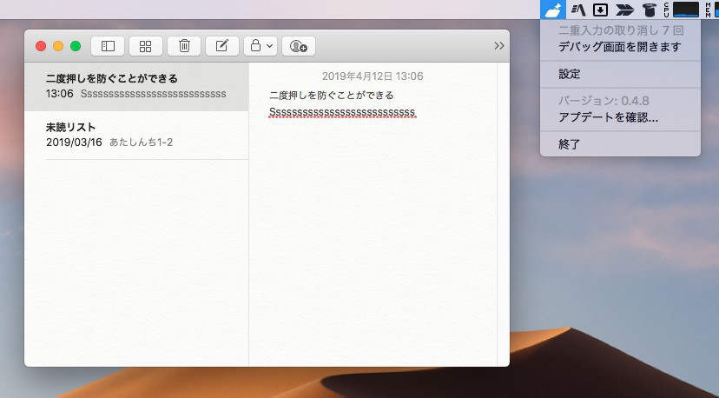This screenshot has height=398, width=719.
Task: Switch to attachments gallery grid view
Action: 145,46
